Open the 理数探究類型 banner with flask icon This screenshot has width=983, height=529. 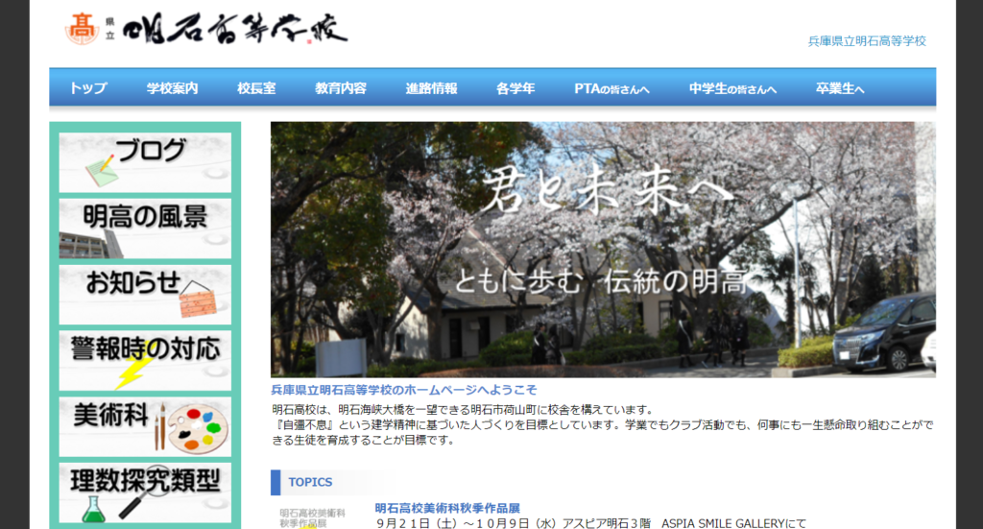point(145,493)
